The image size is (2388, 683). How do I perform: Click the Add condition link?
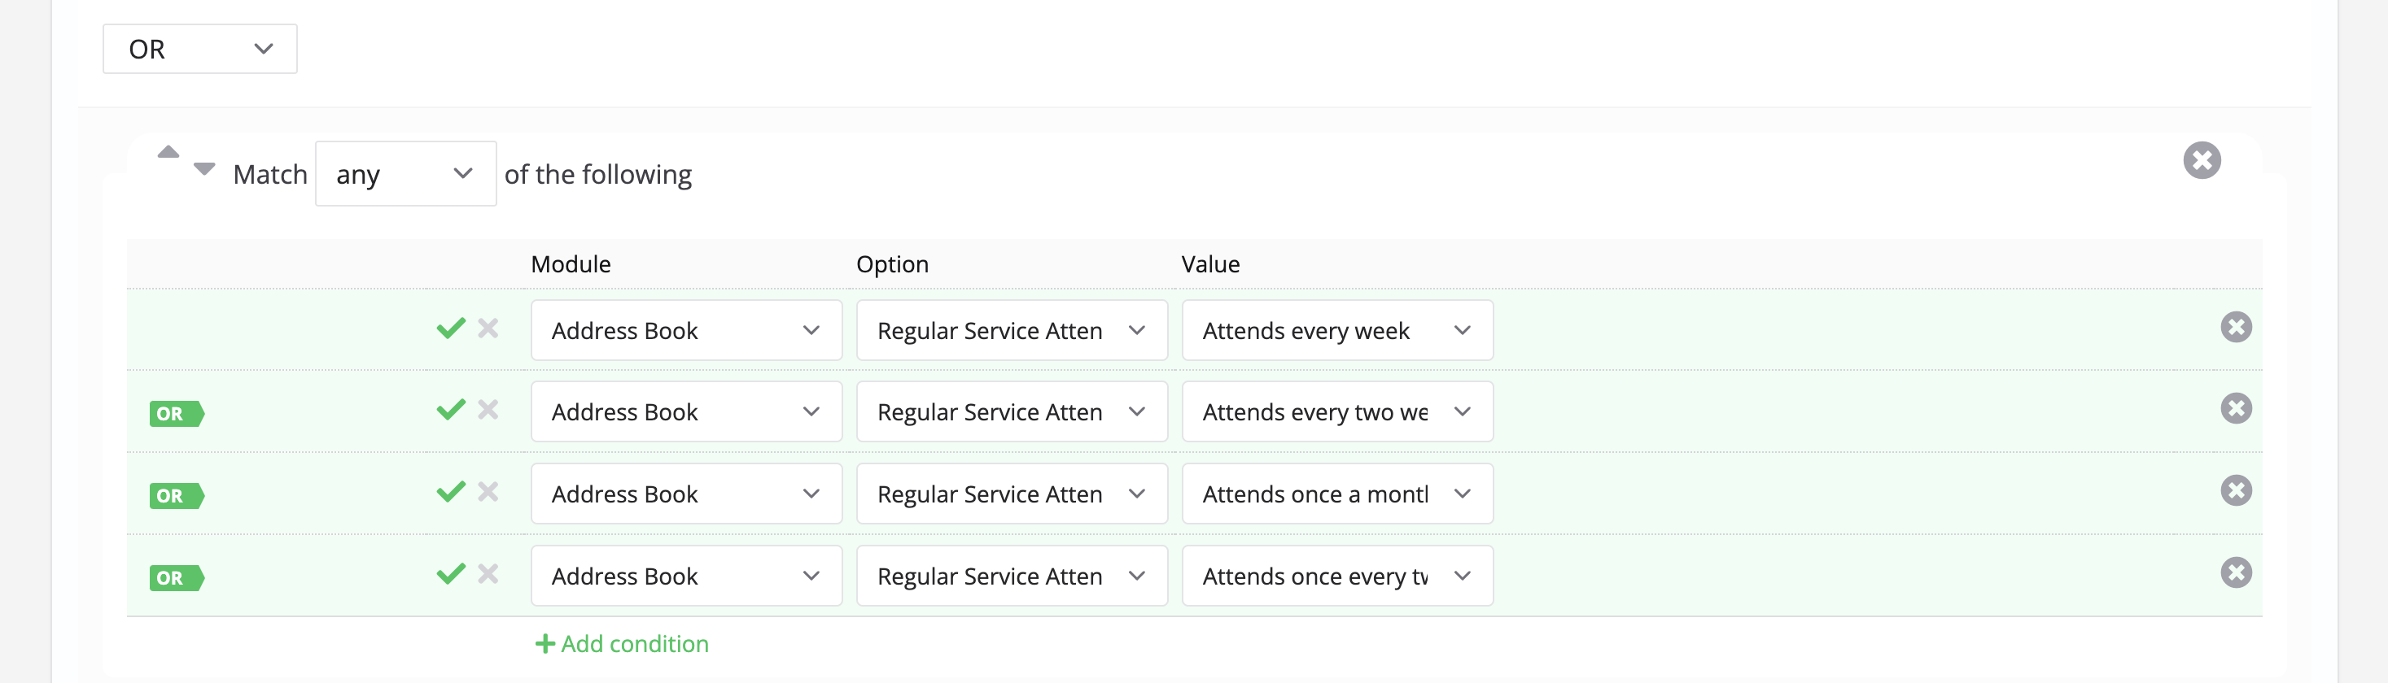(x=634, y=643)
